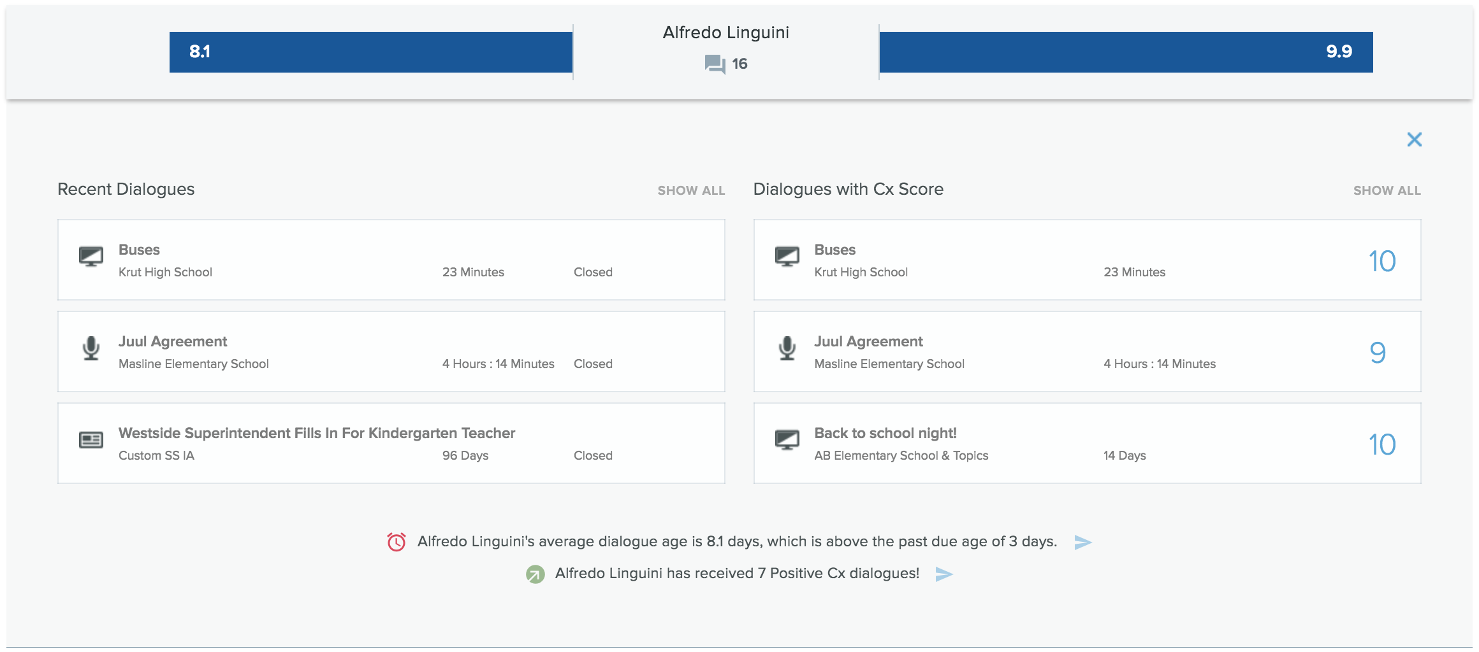Click the dialogue count chat icon
The image size is (1479, 652).
(x=715, y=64)
